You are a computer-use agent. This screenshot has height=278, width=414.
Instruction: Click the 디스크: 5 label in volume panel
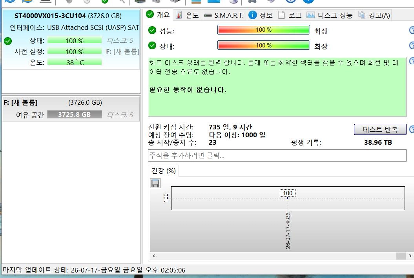tap(120, 115)
